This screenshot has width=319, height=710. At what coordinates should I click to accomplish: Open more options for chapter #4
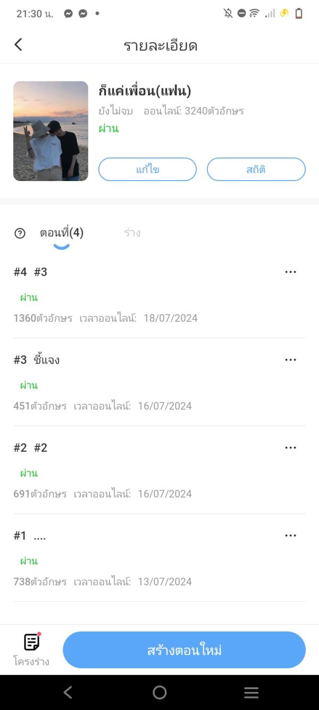click(x=290, y=272)
